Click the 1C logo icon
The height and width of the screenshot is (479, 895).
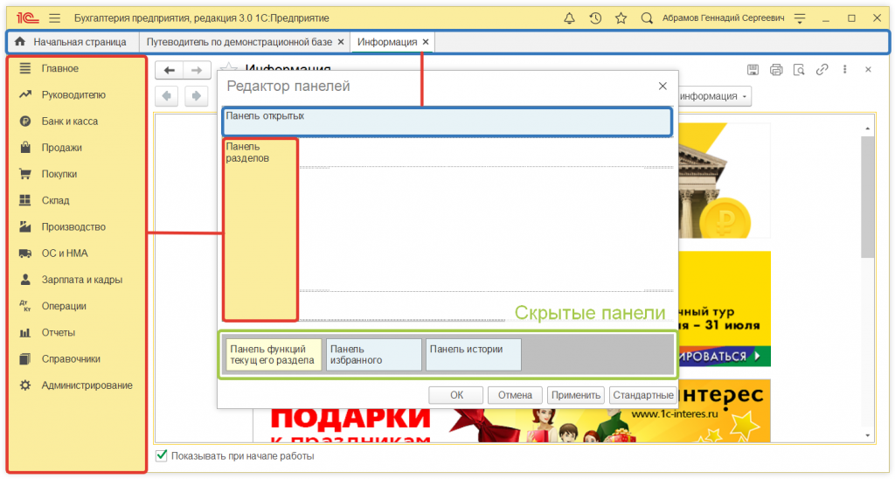coord(27,18)
